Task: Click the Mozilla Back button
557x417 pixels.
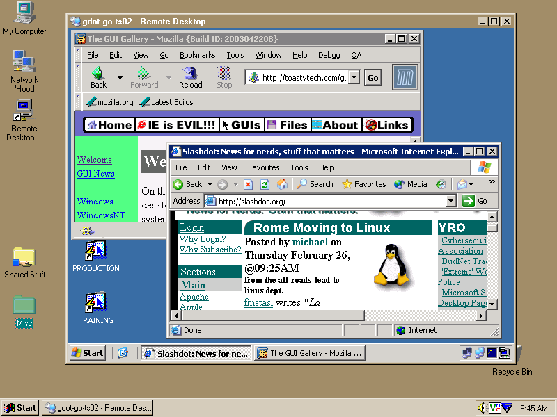Action: pyautogui.click(x=98, y=77)
